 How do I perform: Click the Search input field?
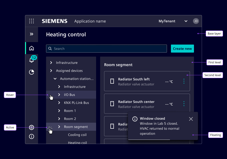pyautogui.click(x=106, y=49)
